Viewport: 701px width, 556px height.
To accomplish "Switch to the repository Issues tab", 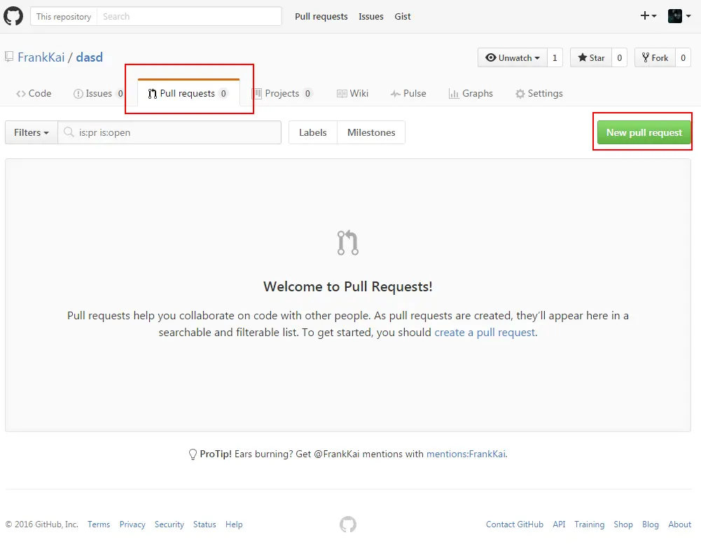I will click(x=98, y=93).
